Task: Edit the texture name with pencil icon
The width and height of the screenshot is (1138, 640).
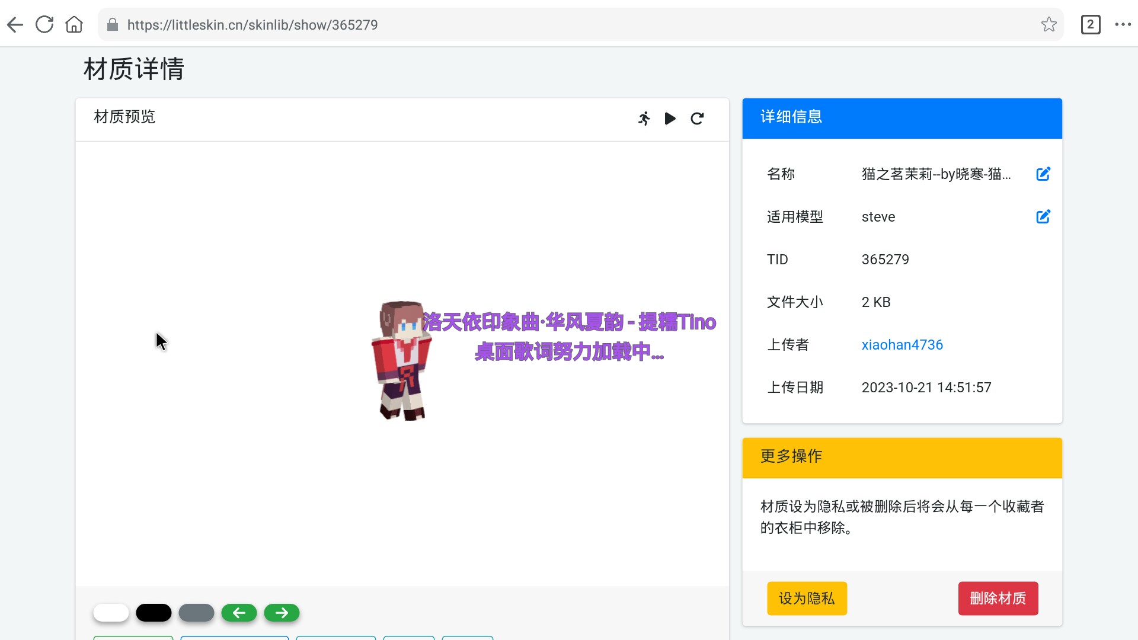Action: 1043,174
